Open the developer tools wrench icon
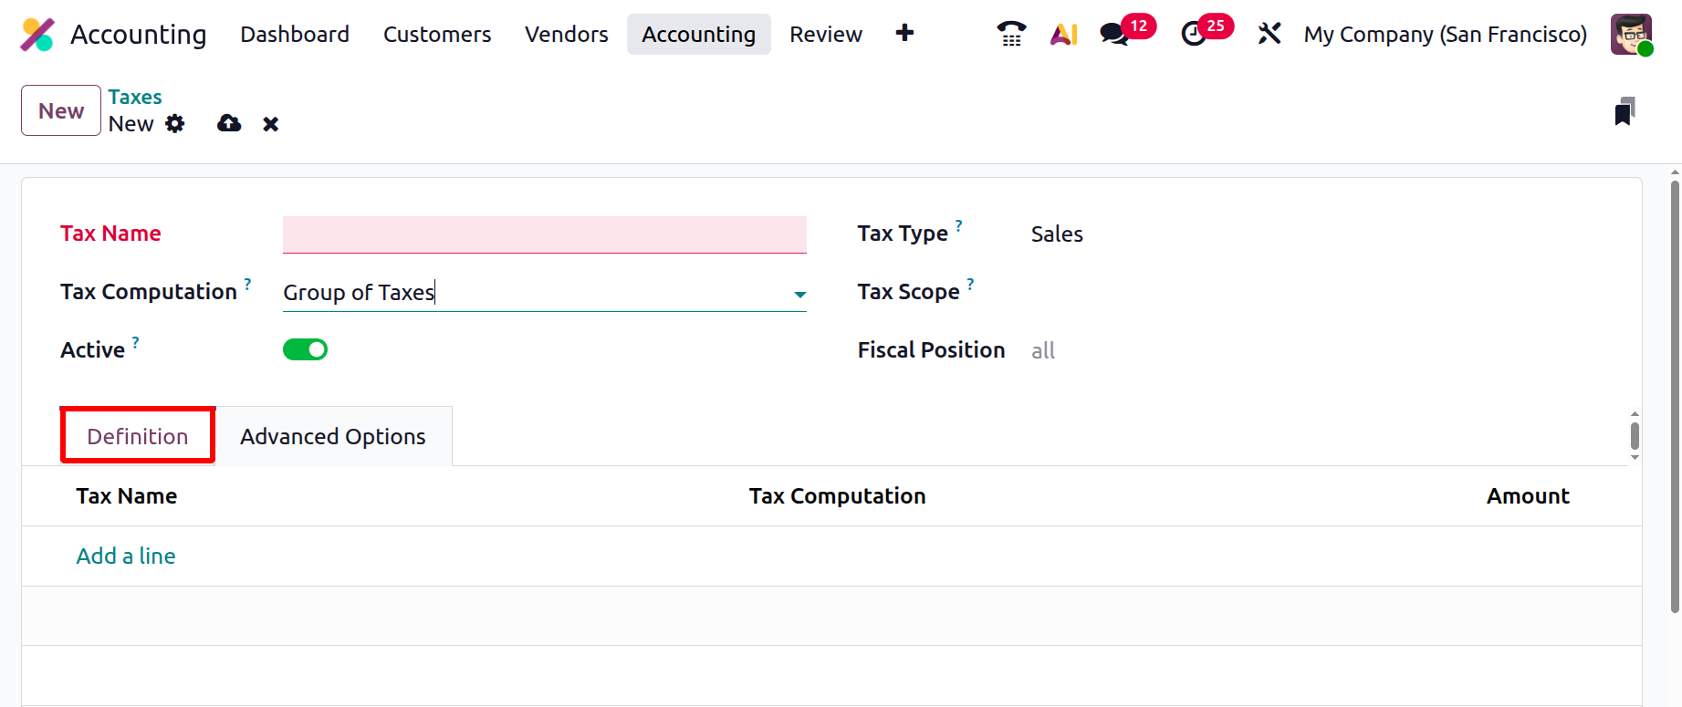The image size is (1682, 707). coord(1269,34)
